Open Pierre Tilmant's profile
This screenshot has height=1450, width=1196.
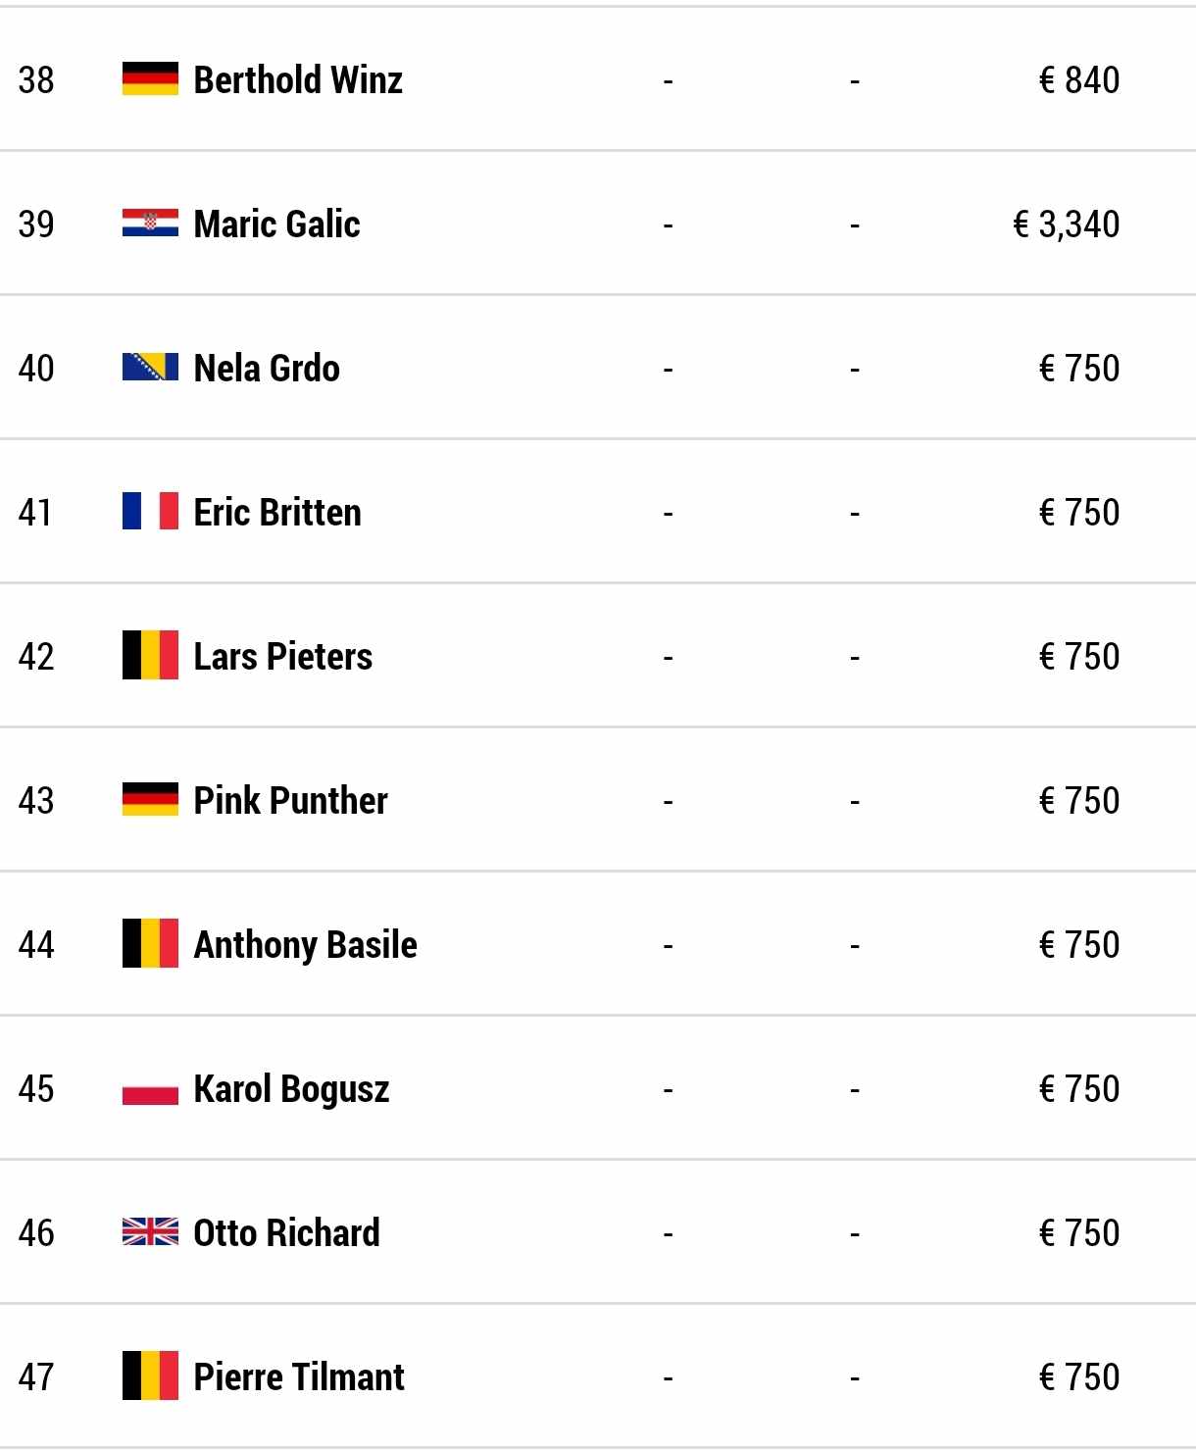coord(299,1376)
